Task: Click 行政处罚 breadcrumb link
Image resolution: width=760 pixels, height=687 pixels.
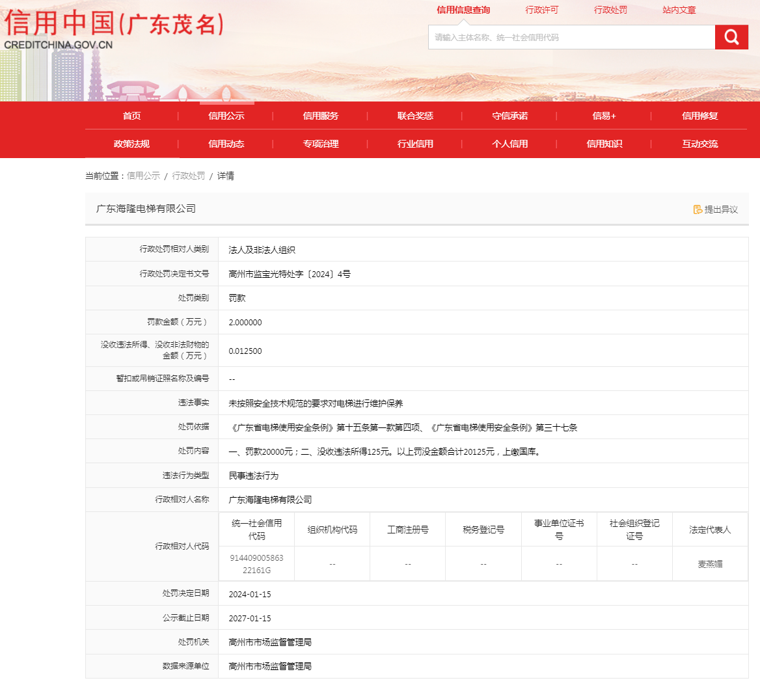Action: (189, 176)
